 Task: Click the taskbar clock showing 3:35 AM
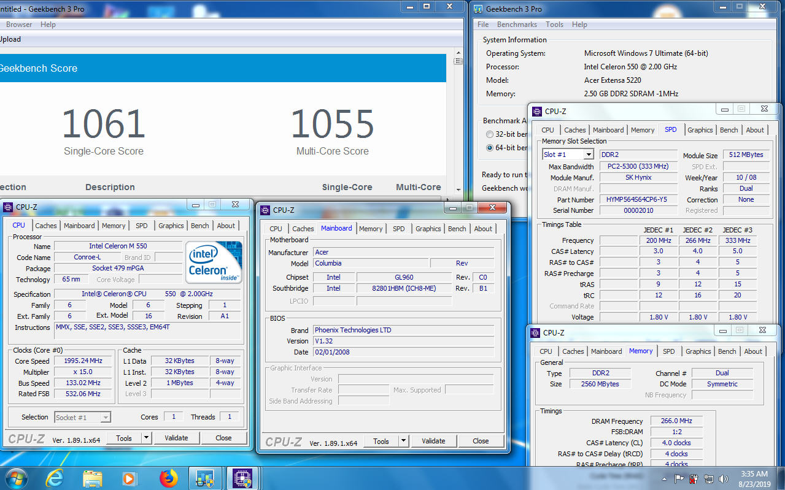754,479
